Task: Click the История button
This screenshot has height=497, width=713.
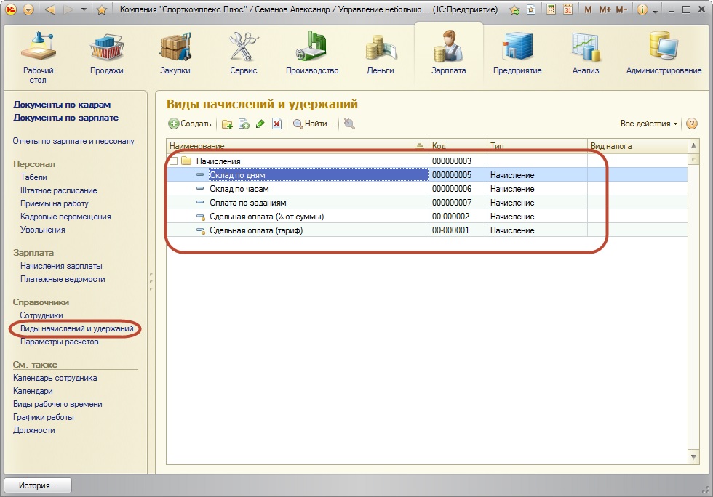Action: pos(38,485)
